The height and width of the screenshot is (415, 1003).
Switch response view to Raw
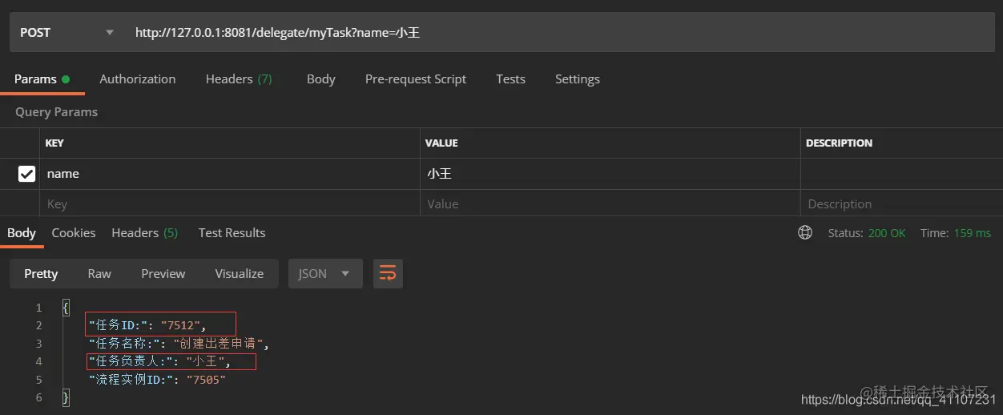99,273
